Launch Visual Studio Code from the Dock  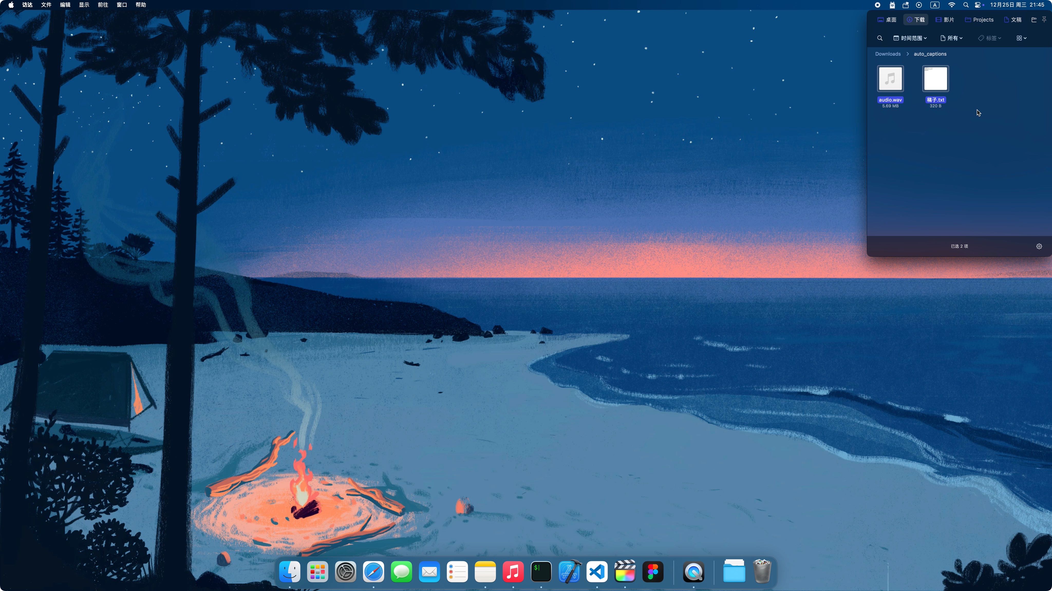pyautogui.click(x=597, y=572)
